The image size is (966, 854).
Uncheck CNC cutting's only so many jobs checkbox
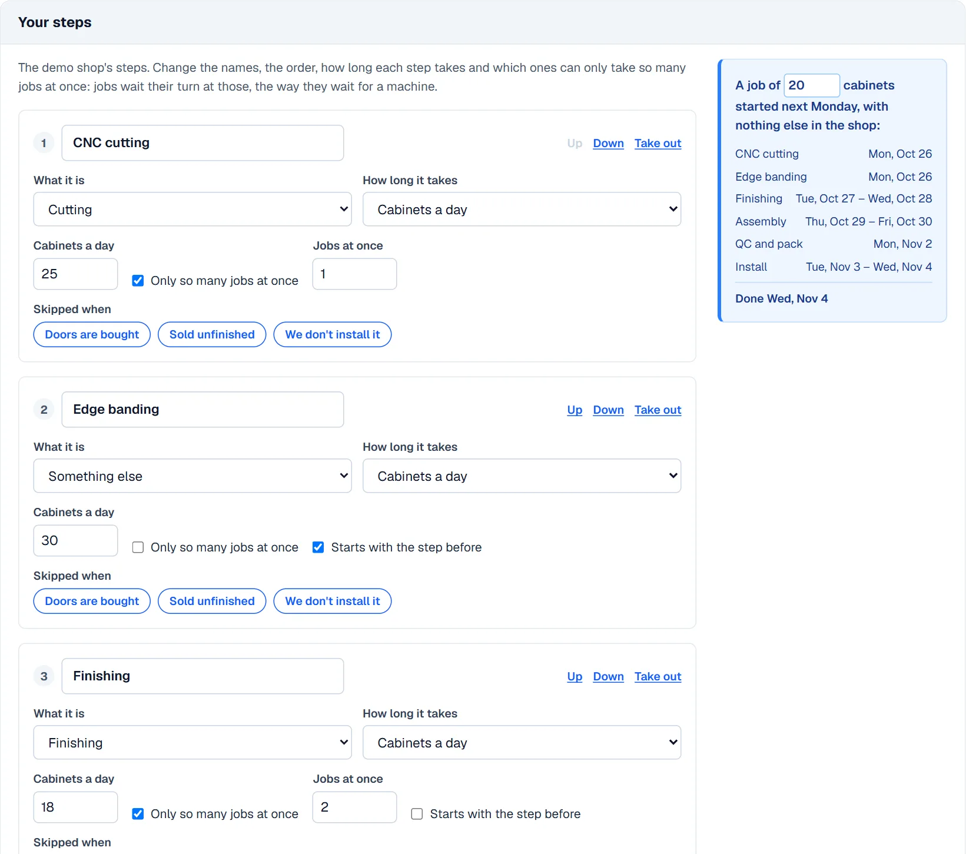coord(138,281)
